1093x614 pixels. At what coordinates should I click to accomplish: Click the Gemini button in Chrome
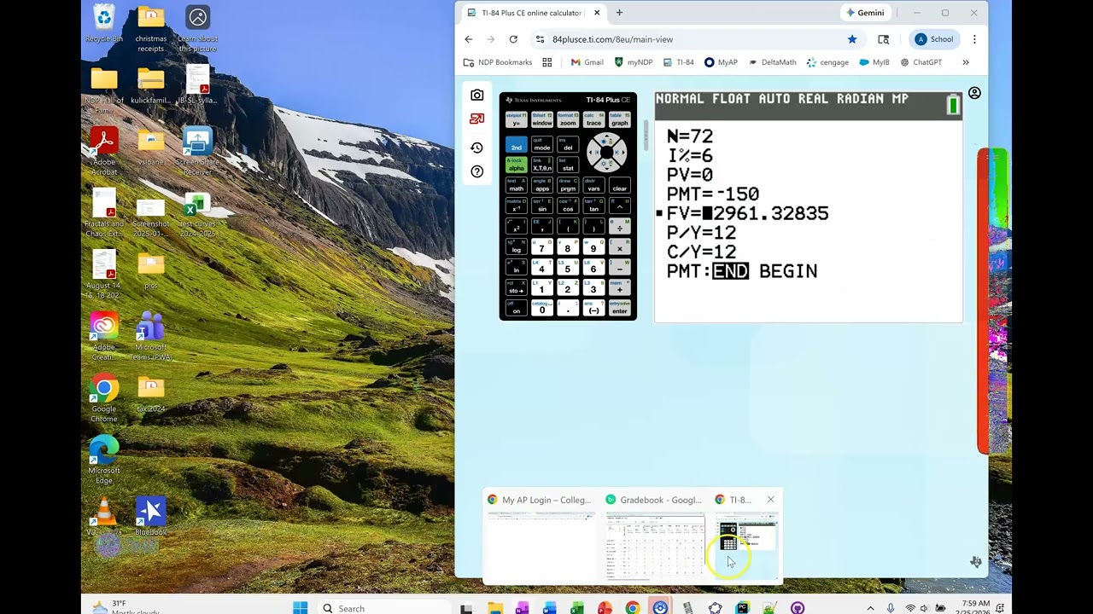865,13
